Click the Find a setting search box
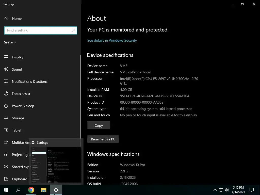The image size is (260, 195). click(x=40, y=30)
